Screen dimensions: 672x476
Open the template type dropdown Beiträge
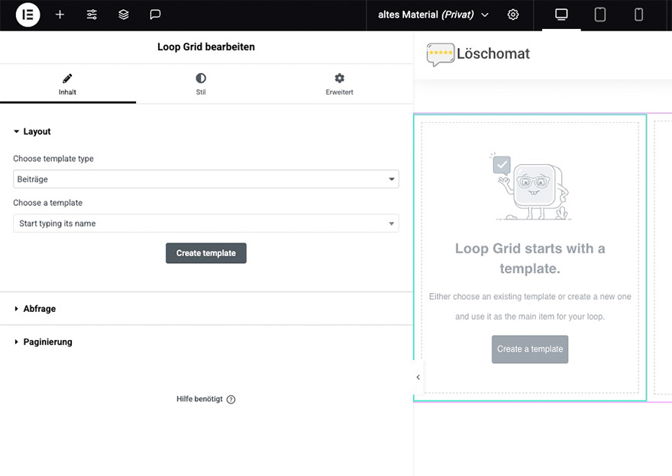click(205, 179)
